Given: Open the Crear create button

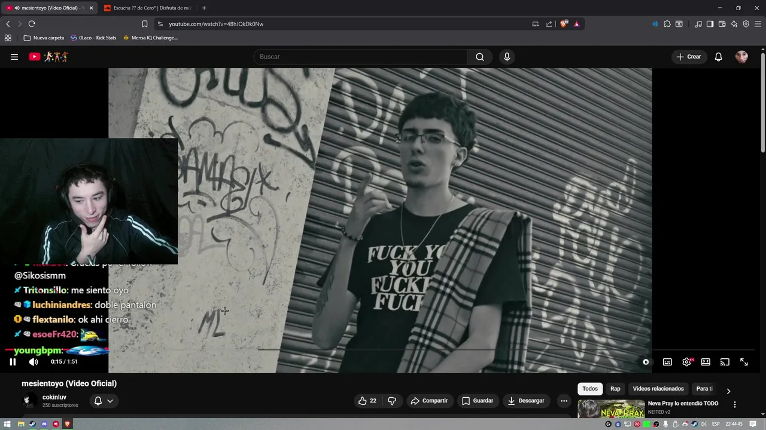Looking at the screenshot, I should coord(689,57).
